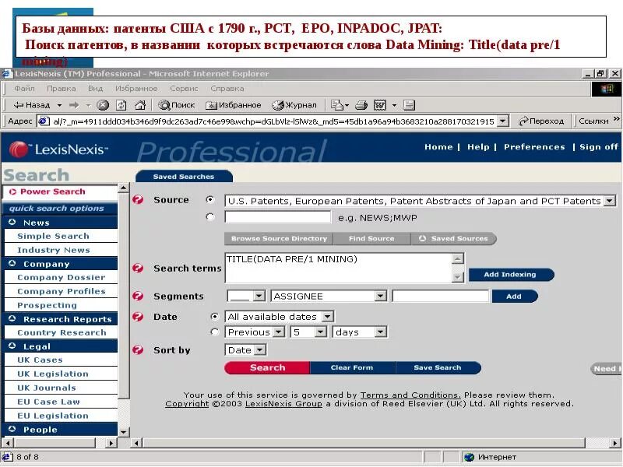Open the Вид menu
The height and width of the screenshot is (467, 623).
pos(95,89)
